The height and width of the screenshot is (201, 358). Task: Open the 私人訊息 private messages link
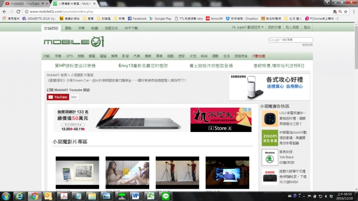click(292, 27)
